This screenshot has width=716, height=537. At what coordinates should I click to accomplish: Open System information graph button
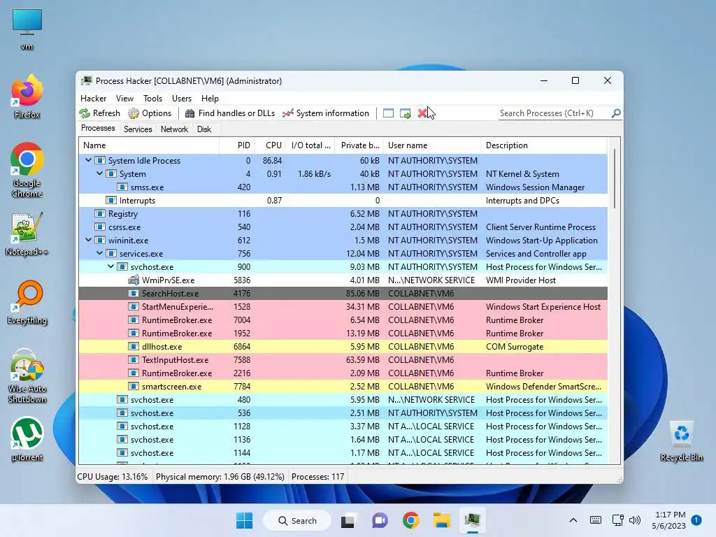click(326, 113)
